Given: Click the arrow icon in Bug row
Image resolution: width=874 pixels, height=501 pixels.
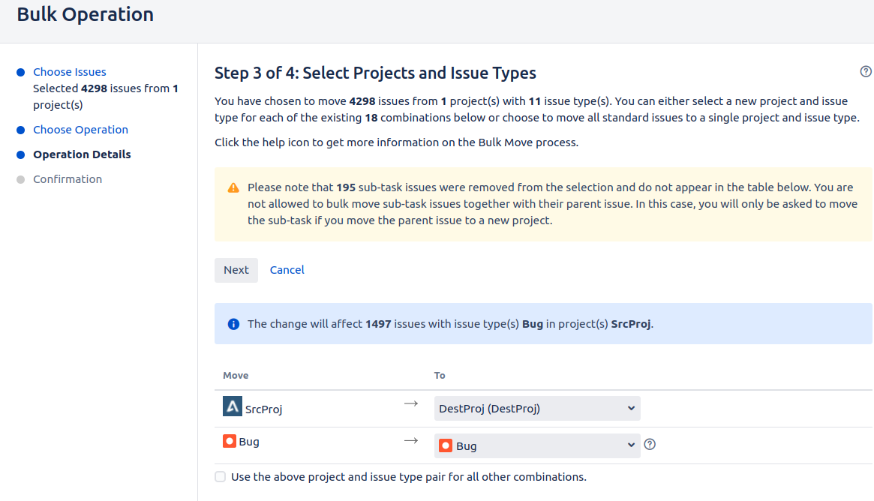Looking at the screenshot, I should click(x=410, y=441).
